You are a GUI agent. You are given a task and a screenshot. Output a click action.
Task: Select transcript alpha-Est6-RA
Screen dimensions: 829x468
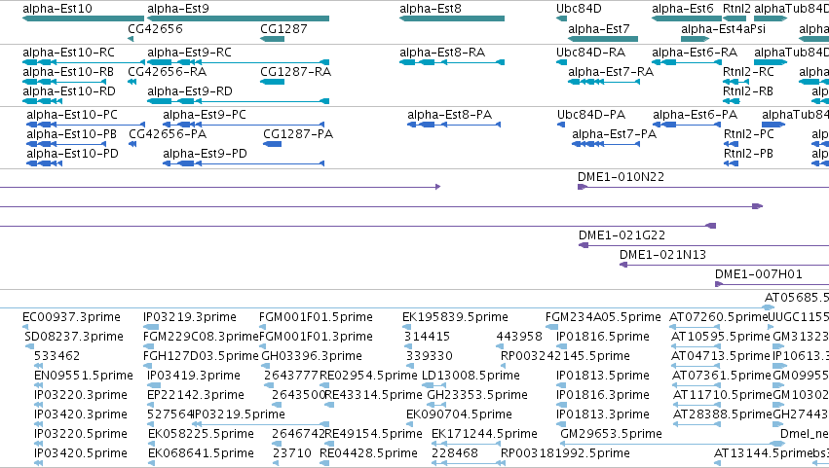pos(686,62)
